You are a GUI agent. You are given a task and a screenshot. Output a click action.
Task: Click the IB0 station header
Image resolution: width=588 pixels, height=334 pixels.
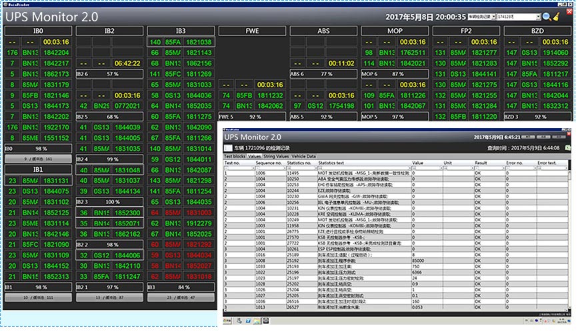point(38,31)
